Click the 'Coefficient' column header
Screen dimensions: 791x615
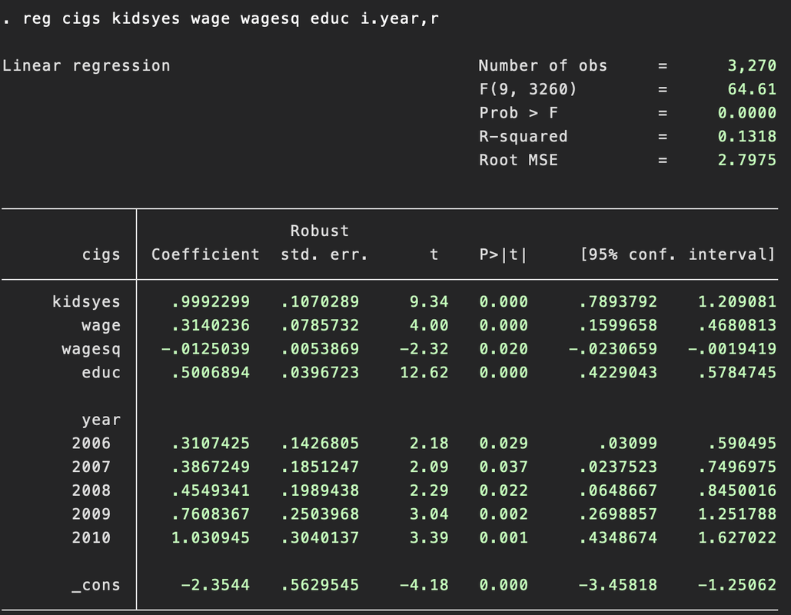tap(205, 254)
